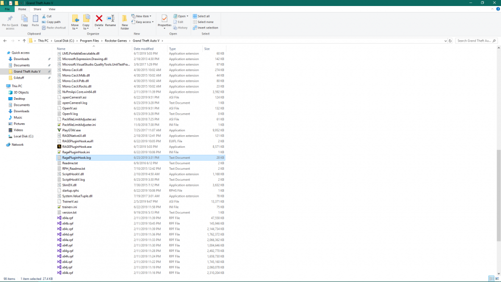Click Invert selection in Select group
The width and height of the screenshot is (501, 282).
coord(207,28)
